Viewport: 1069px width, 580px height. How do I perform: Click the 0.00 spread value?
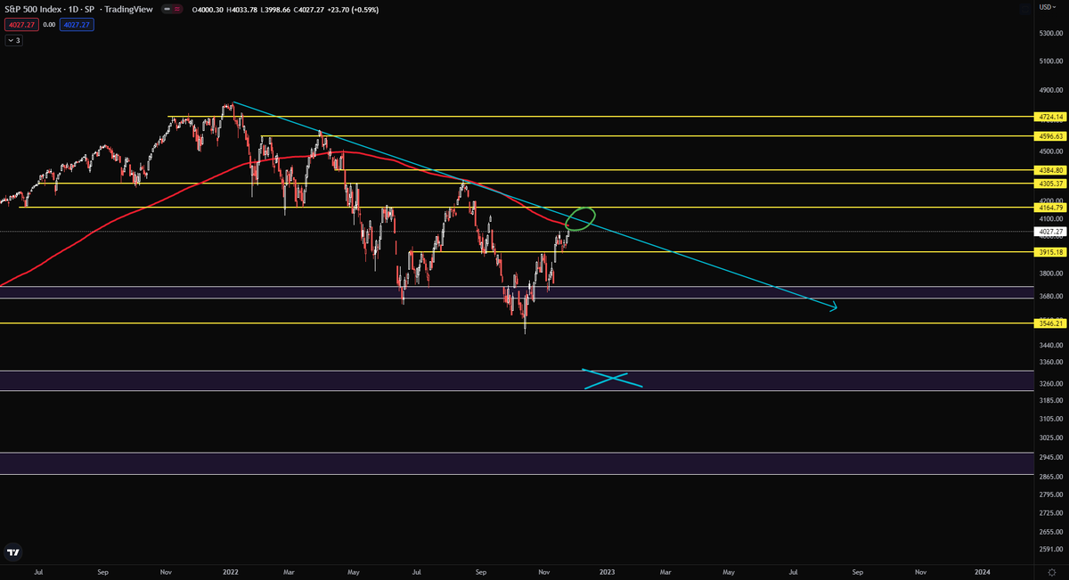[50, 25]
